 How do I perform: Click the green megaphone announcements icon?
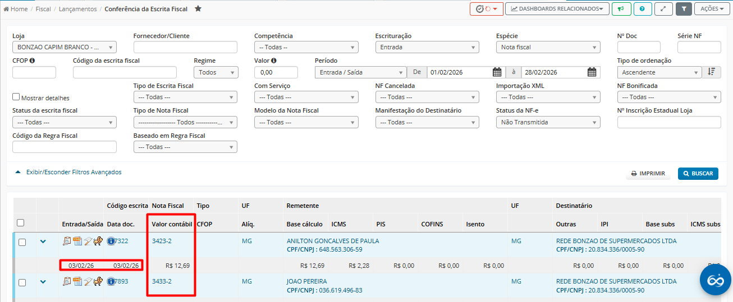621,9
